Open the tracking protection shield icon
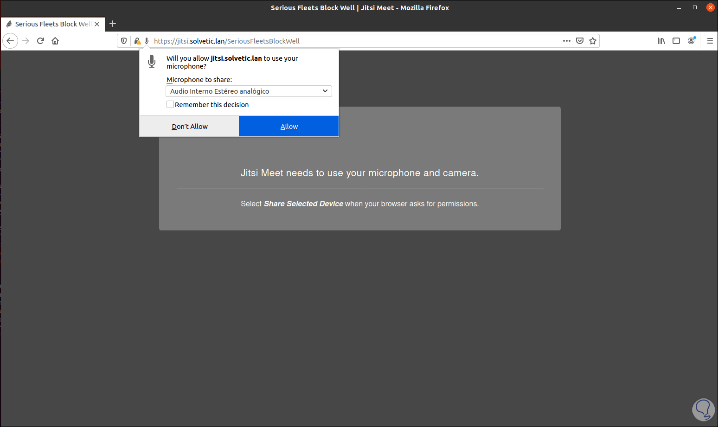718x427 pixels. pyautogui.click(x=124, y=41)
